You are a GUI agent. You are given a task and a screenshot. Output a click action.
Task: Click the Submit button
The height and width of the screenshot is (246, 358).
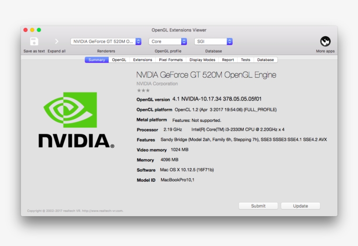point(258,206)
